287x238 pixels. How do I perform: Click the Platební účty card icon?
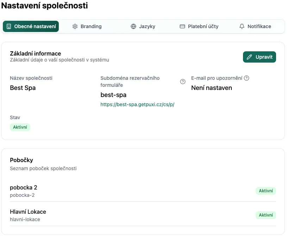click(182, 26)
